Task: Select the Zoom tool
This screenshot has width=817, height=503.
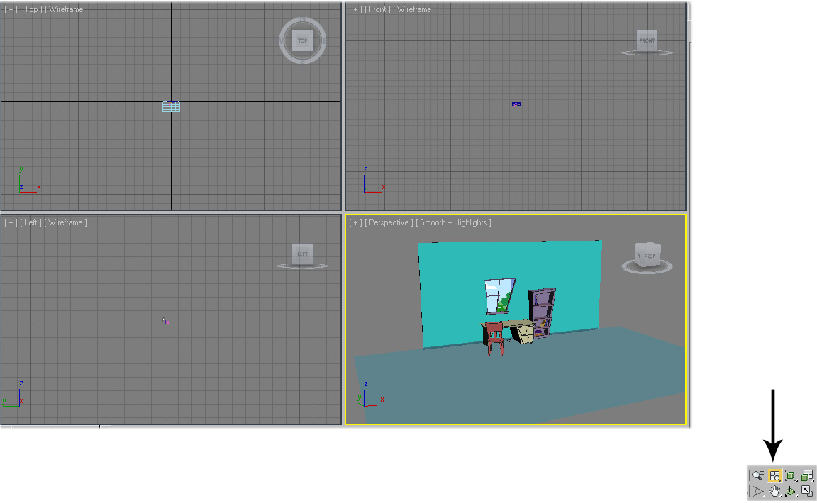Action: coord(757,475)
